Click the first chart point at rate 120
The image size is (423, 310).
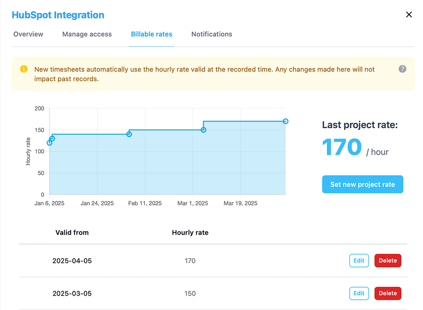tap(49, 143)
